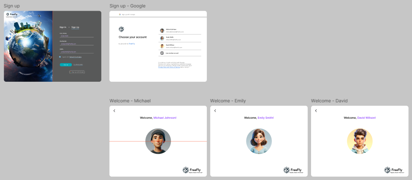Screen dimensions: 412x180
Task: Click the back arrow in Welcome - David frame
Action: (x=316, y=111)
